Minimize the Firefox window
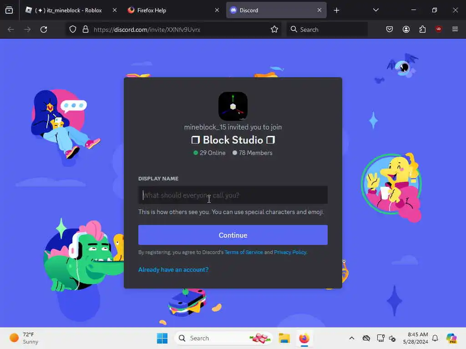 click(413, 10)
